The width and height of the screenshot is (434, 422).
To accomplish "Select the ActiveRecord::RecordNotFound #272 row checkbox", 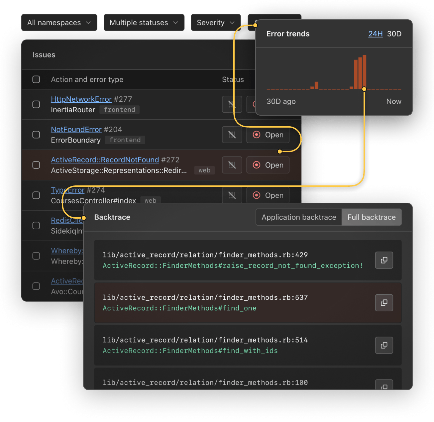I will tap(36, 165).
